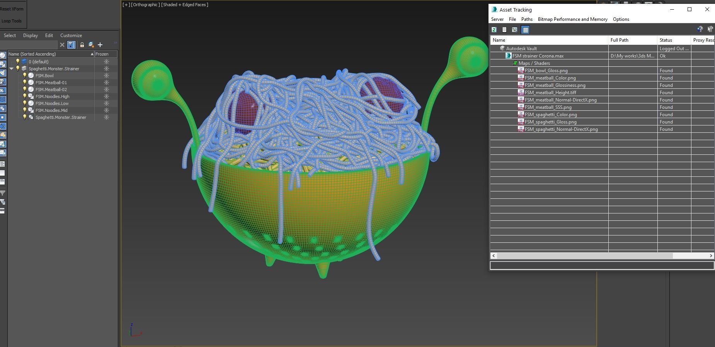715x347 pixels.
Task: Hide FSM.Meatball-02 using its lightbulb icon
Action: tap(25, 90)
